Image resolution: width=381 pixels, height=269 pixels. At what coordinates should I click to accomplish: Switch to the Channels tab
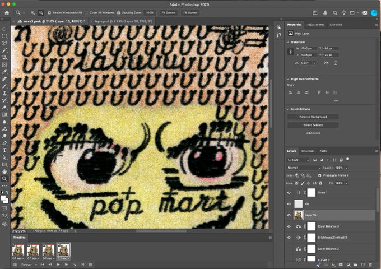308,151
